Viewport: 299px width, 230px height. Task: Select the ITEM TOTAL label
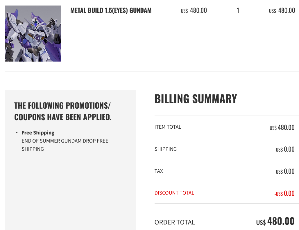tap(168, 127)
